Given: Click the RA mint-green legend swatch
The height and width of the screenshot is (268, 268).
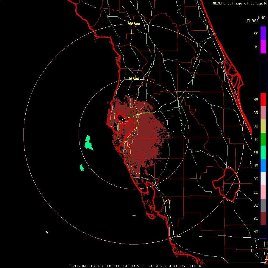Looking at the screenshot, I should pyautogui.click(x=263, y=152).
